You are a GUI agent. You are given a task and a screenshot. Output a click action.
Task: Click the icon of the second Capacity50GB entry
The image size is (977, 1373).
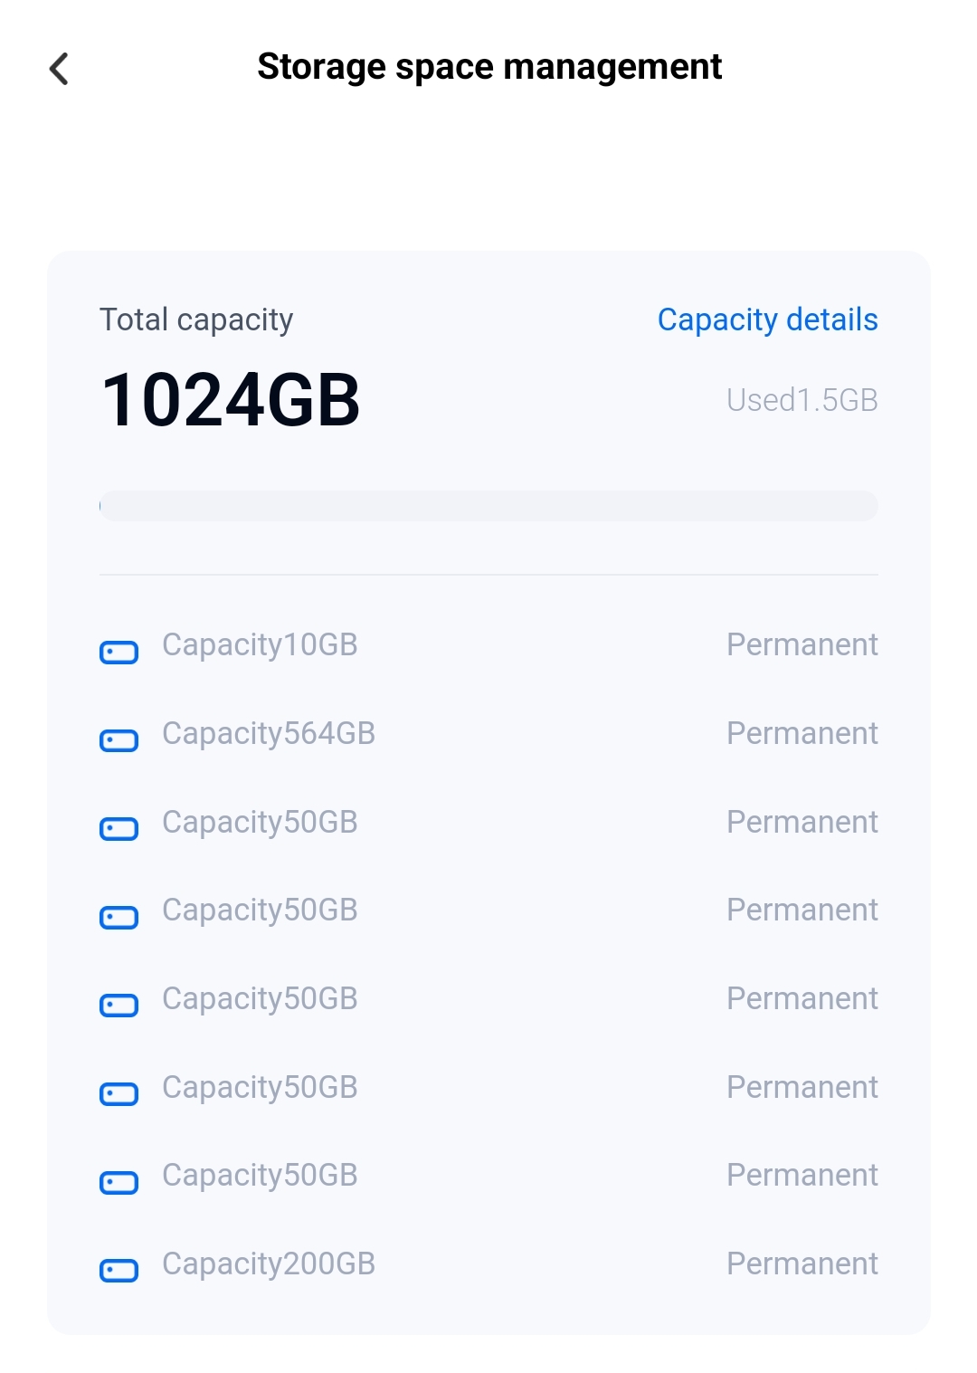(x=119, y=917)
